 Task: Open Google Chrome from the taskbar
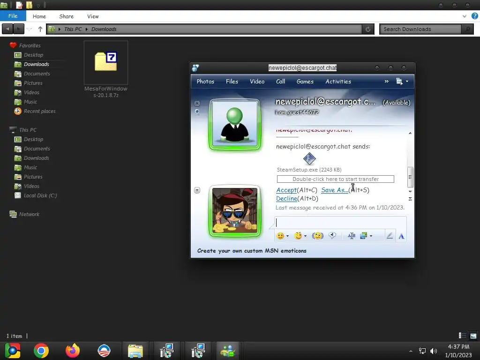point(41,351)
